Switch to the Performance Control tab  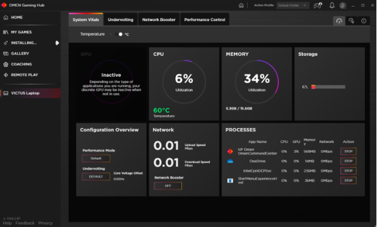click(205, 20)
